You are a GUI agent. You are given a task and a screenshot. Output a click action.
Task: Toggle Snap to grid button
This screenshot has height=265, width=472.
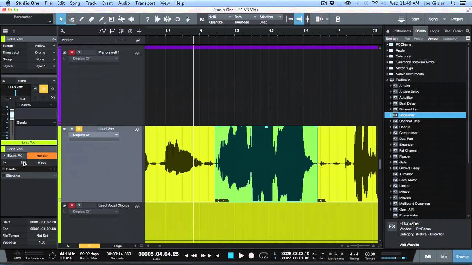pos(299,19)
